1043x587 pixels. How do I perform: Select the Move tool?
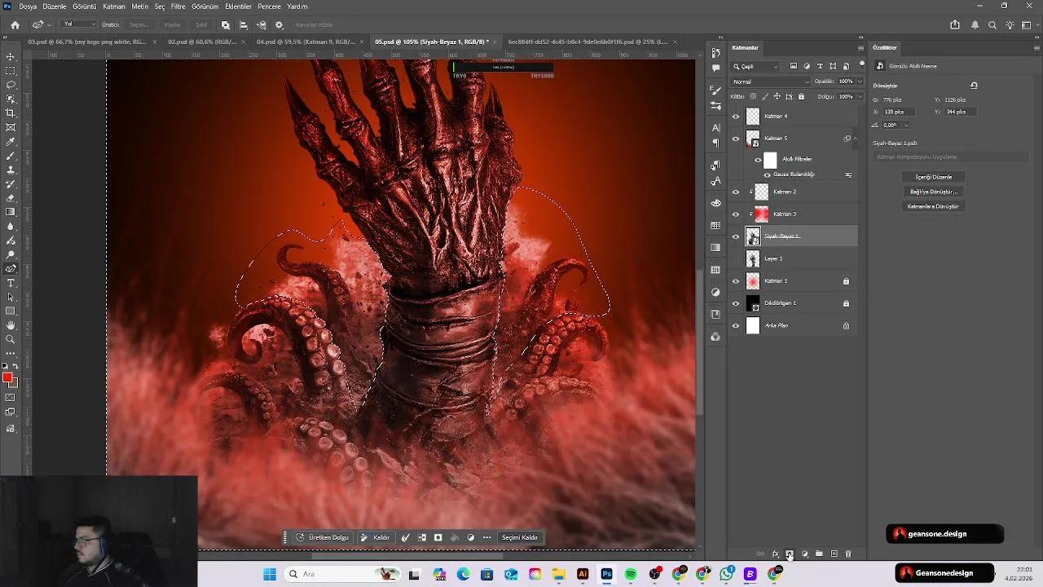[11, 56]
